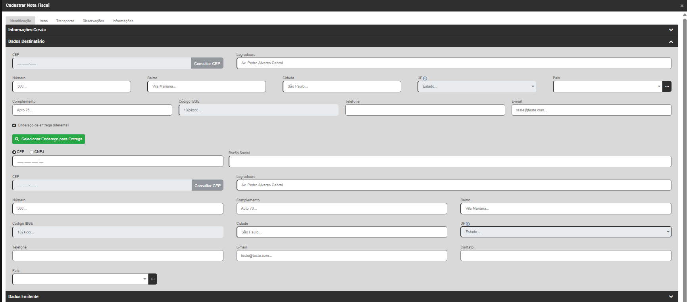Open the top País dropdown
The height and width of the screenshot is (302, 687).
[x=607, y=86]
